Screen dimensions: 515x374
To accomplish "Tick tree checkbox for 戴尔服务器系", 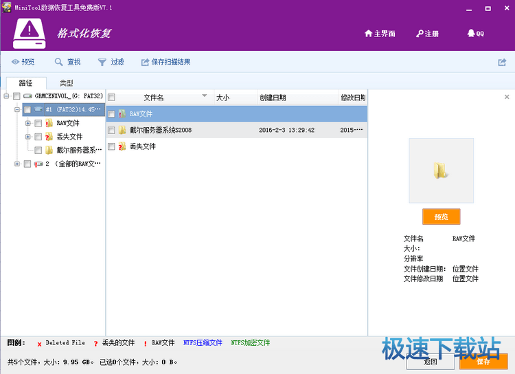I will pos(38,150).
